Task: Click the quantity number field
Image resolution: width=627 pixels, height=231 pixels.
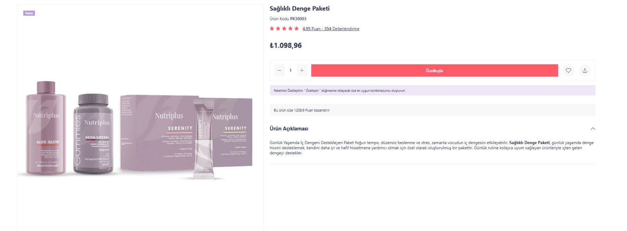Action: click(x=290, y=71)
